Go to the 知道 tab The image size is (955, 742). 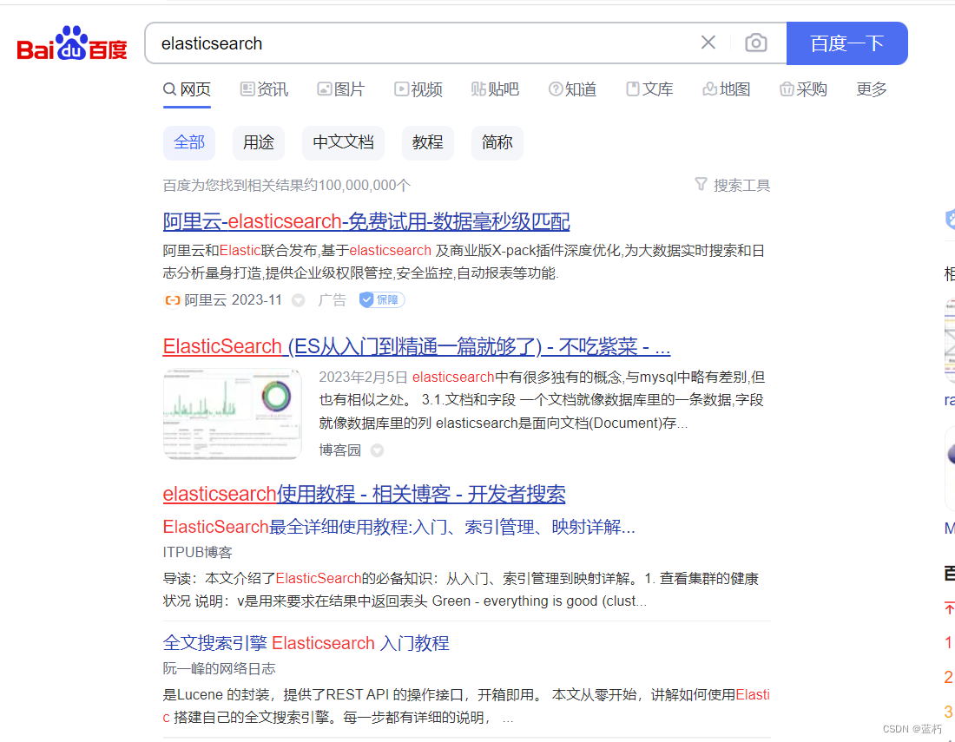coord(572,89)
